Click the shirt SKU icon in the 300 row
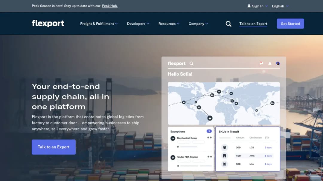Image resolution: width=323 pixels, height=181 pixels. tap(225, 147)
